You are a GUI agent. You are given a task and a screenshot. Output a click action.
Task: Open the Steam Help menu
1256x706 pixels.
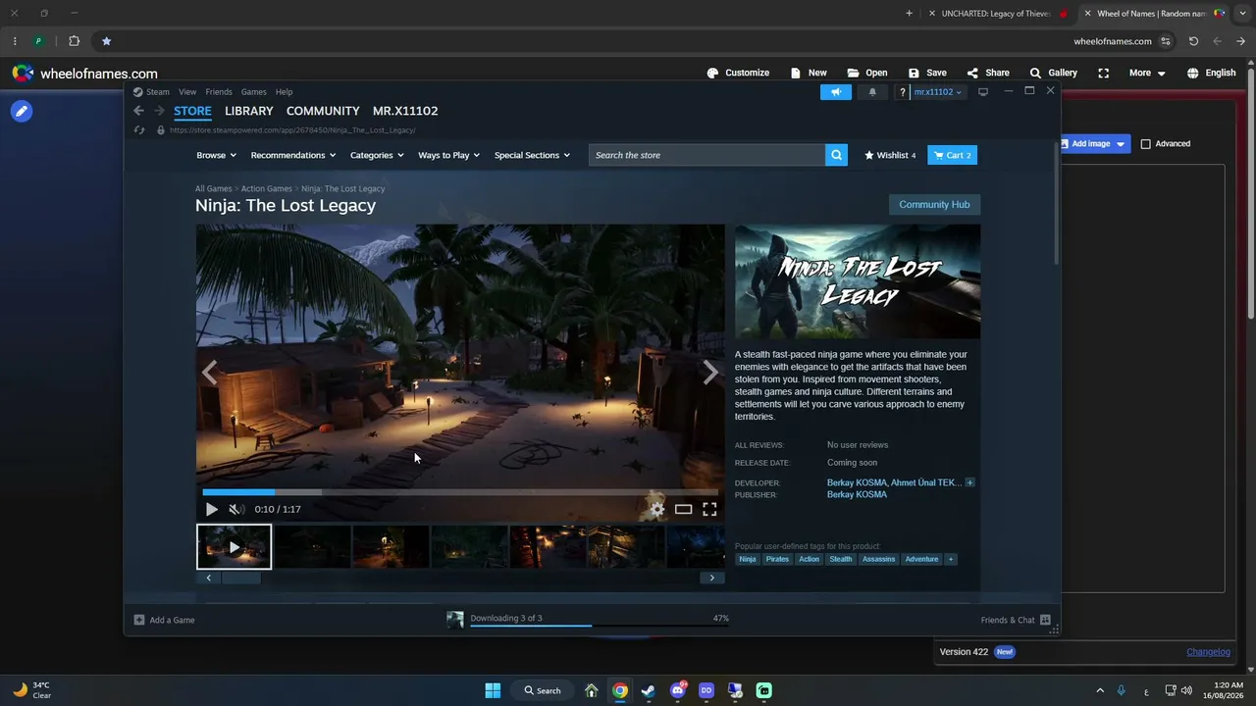pyautogui.click(x=284, y=92)
